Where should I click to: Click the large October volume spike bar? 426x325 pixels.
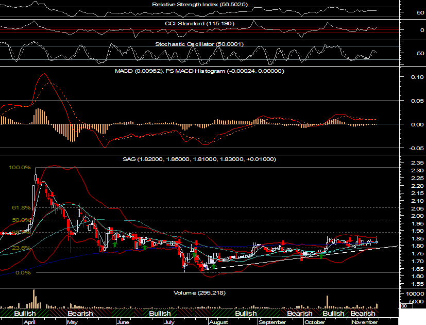327,302
